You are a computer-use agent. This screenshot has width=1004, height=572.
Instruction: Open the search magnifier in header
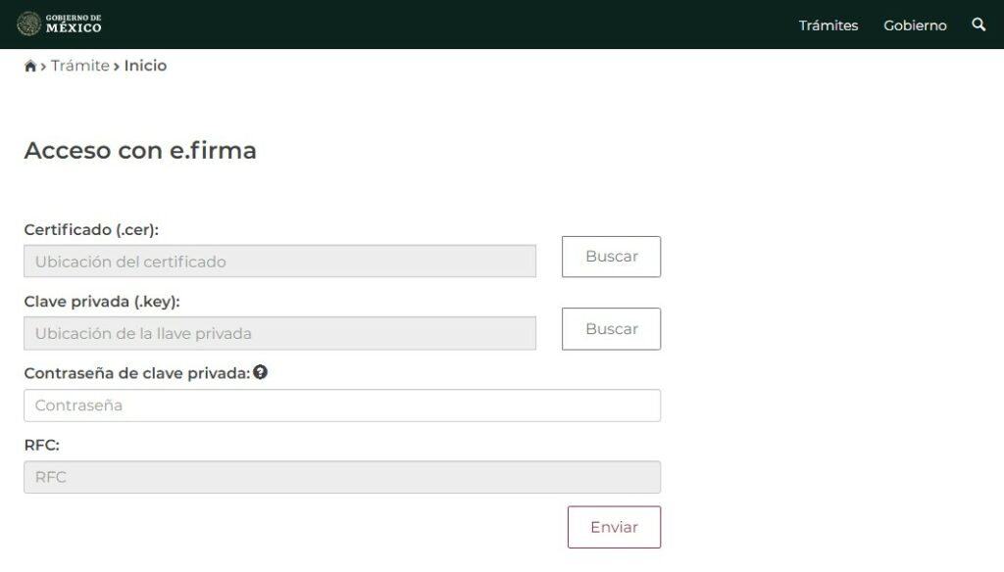tap(979, 24)
